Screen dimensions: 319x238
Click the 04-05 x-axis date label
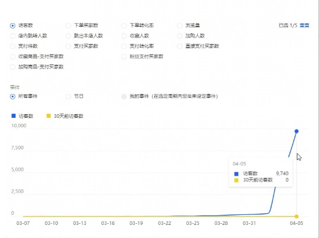point(296,223)
